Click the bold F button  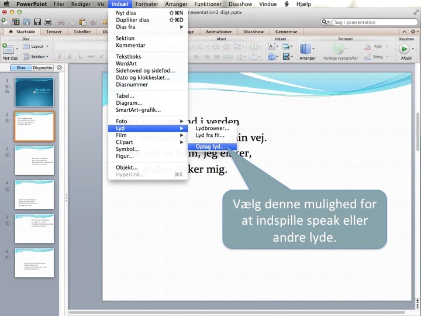[60, 57]
